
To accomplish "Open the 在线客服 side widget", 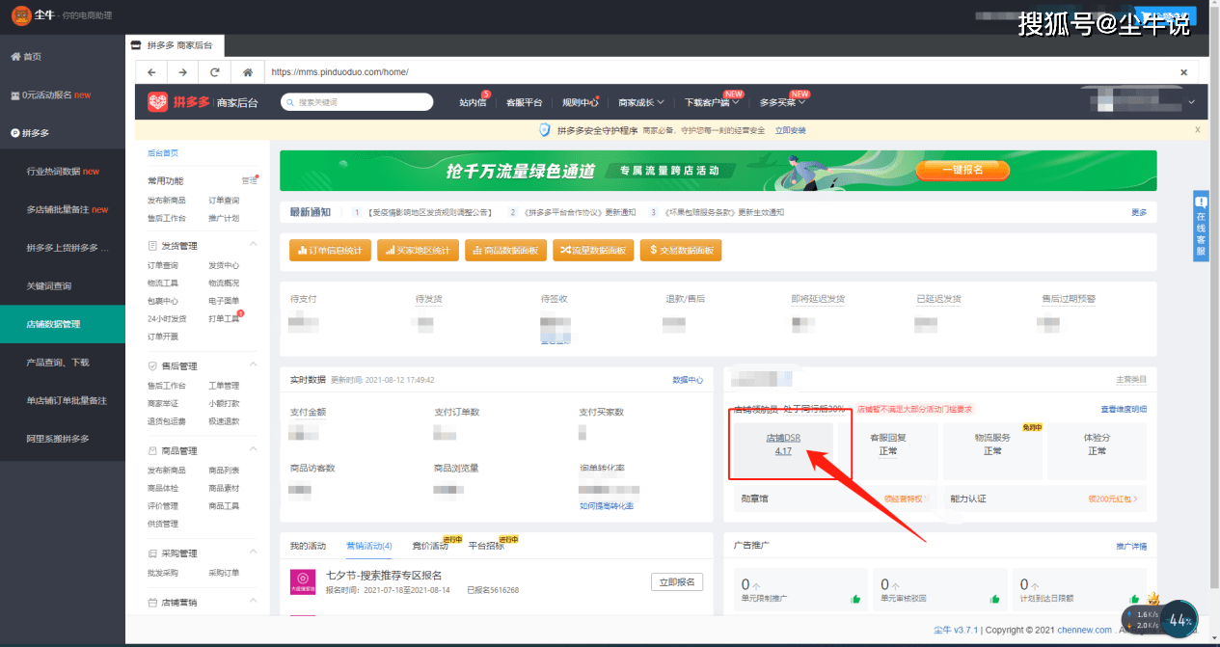I will pos(1201,226).
